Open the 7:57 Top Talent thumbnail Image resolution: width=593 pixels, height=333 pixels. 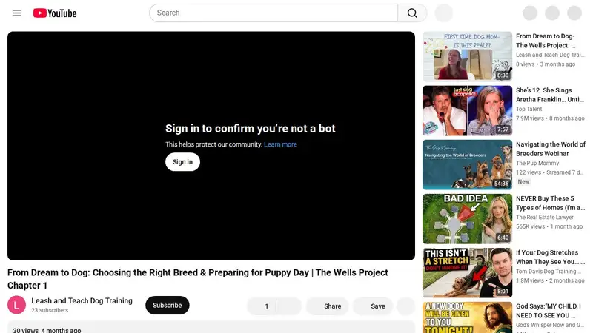(x=467, y=110)
